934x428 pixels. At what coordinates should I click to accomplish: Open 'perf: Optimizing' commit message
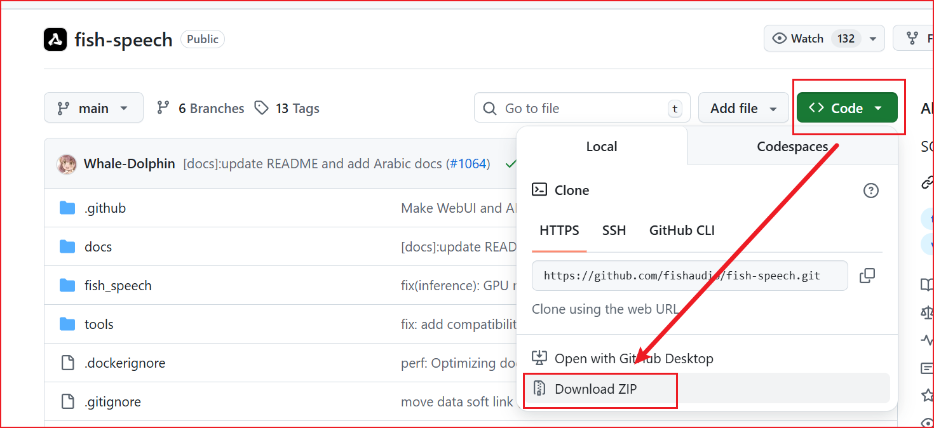(x=457, y=363)
